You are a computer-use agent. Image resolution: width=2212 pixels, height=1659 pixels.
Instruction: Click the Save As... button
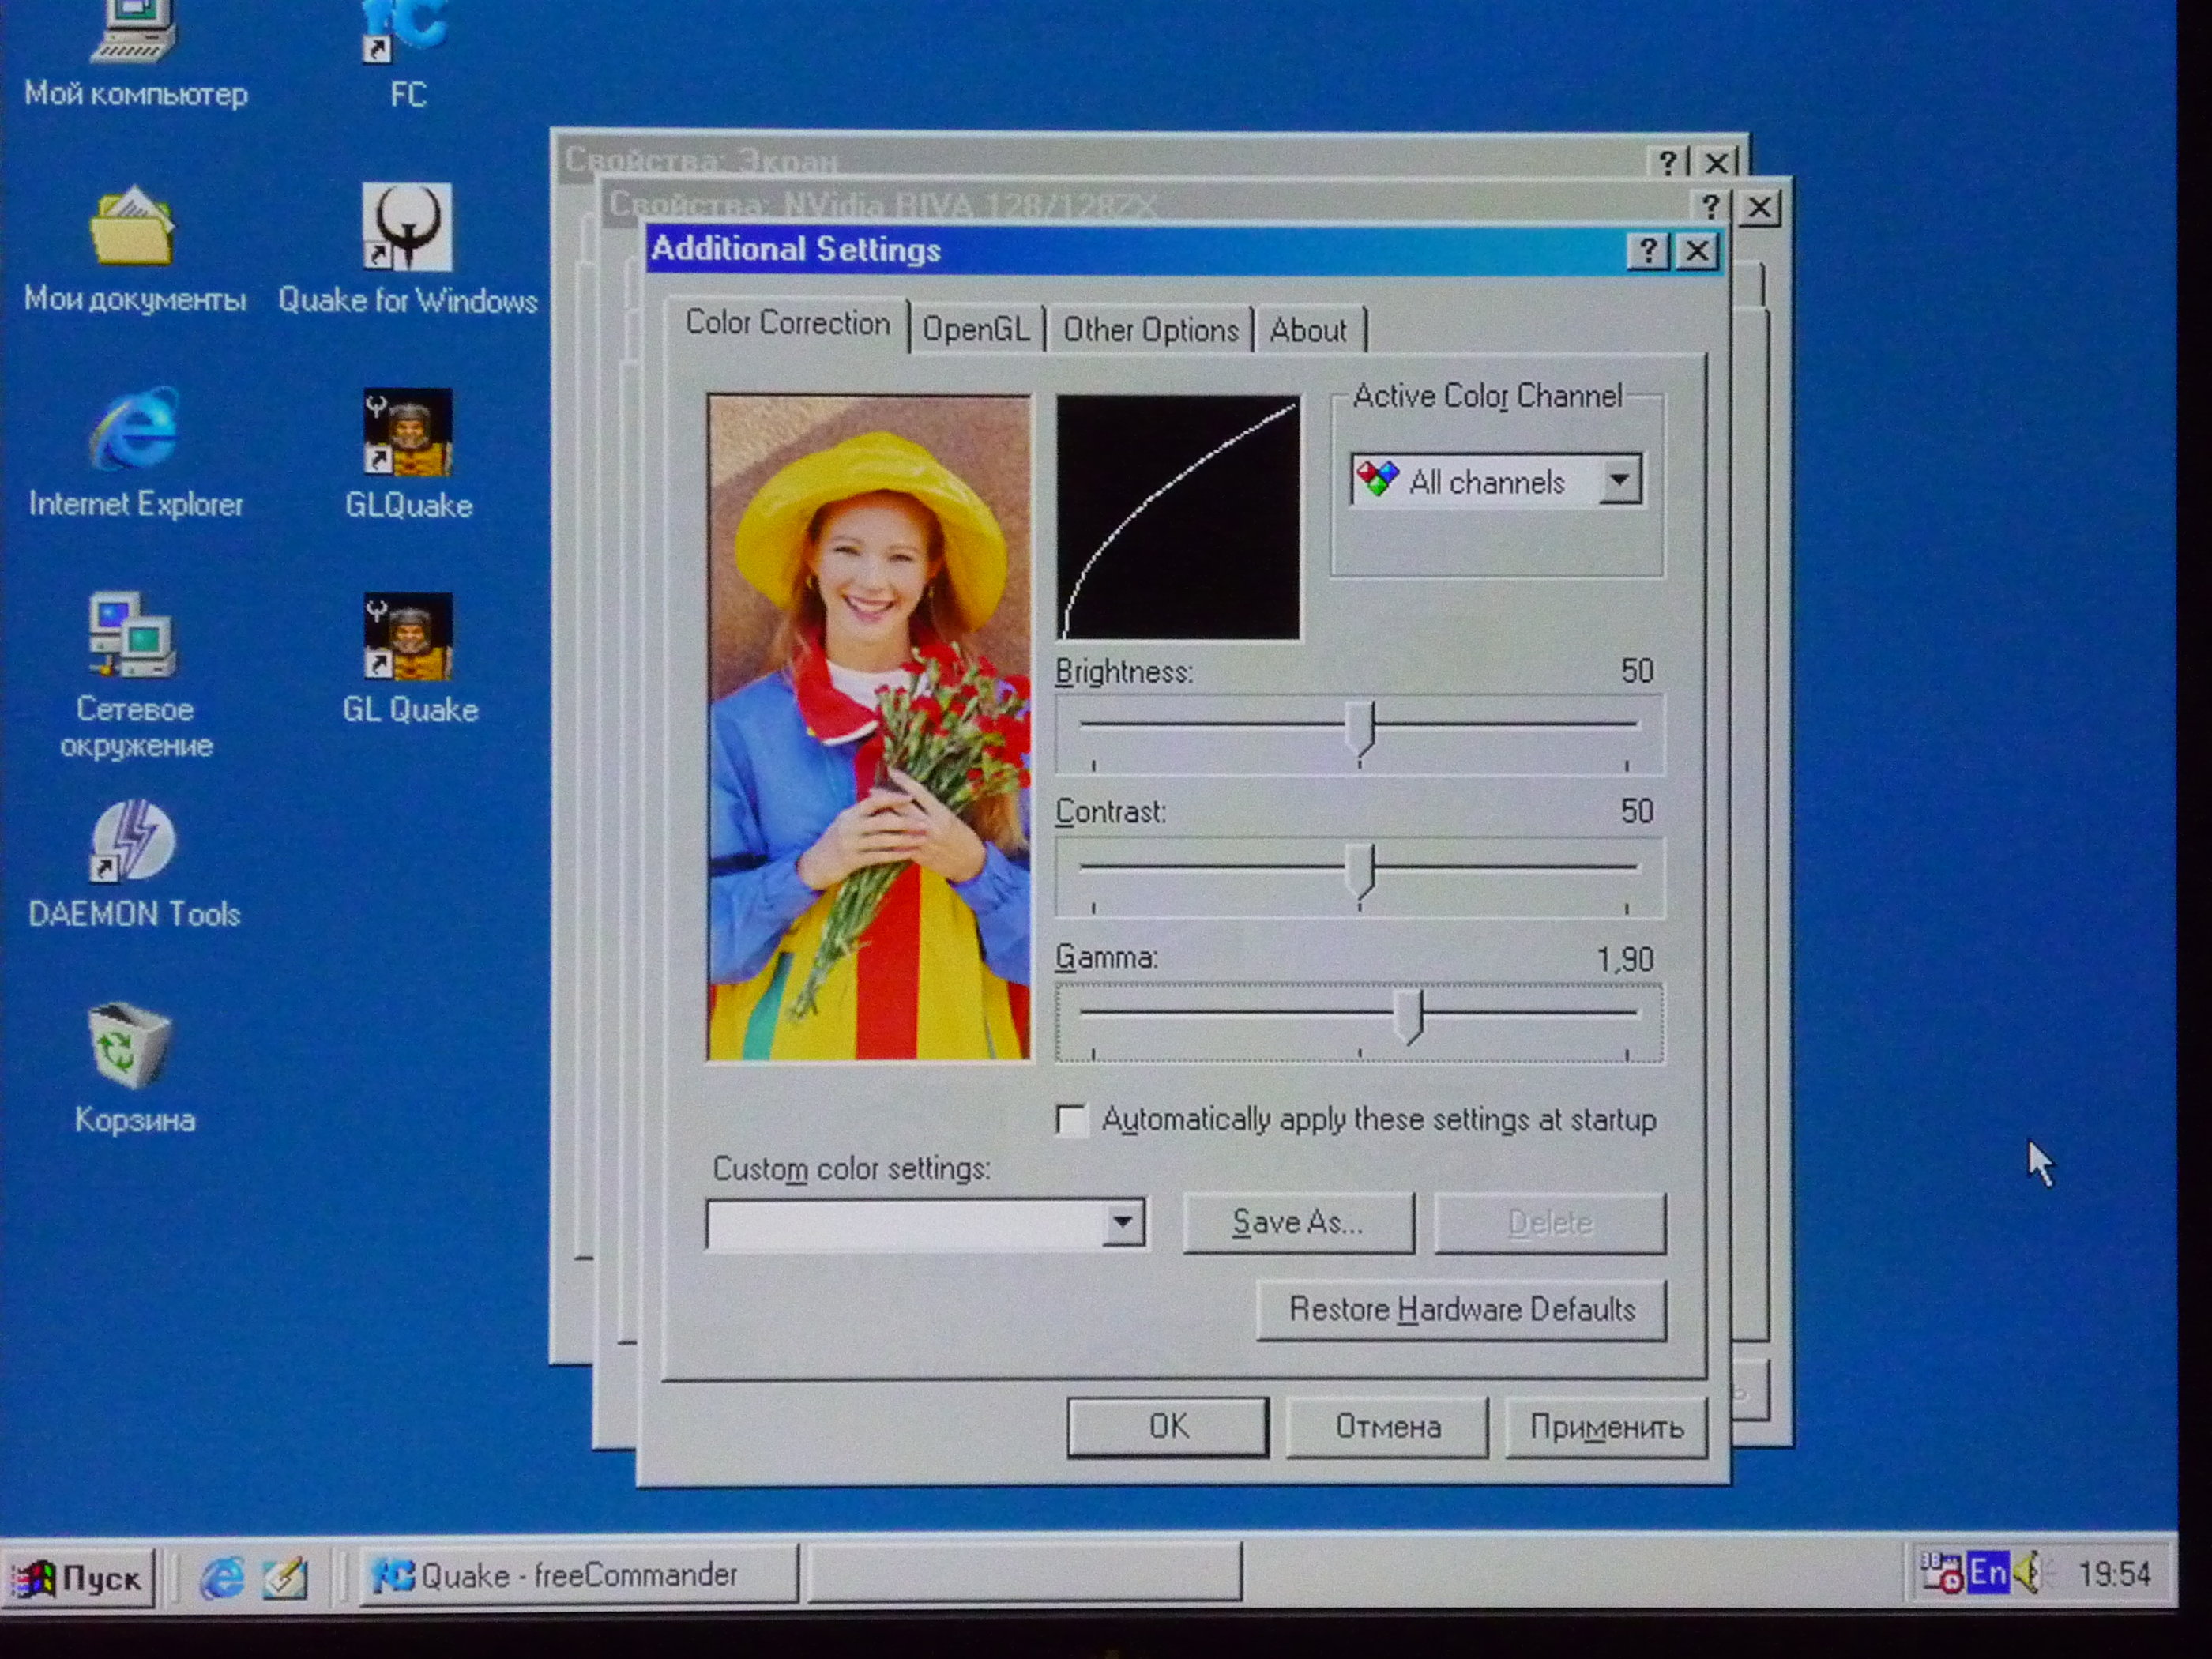coord(1298,1222)
